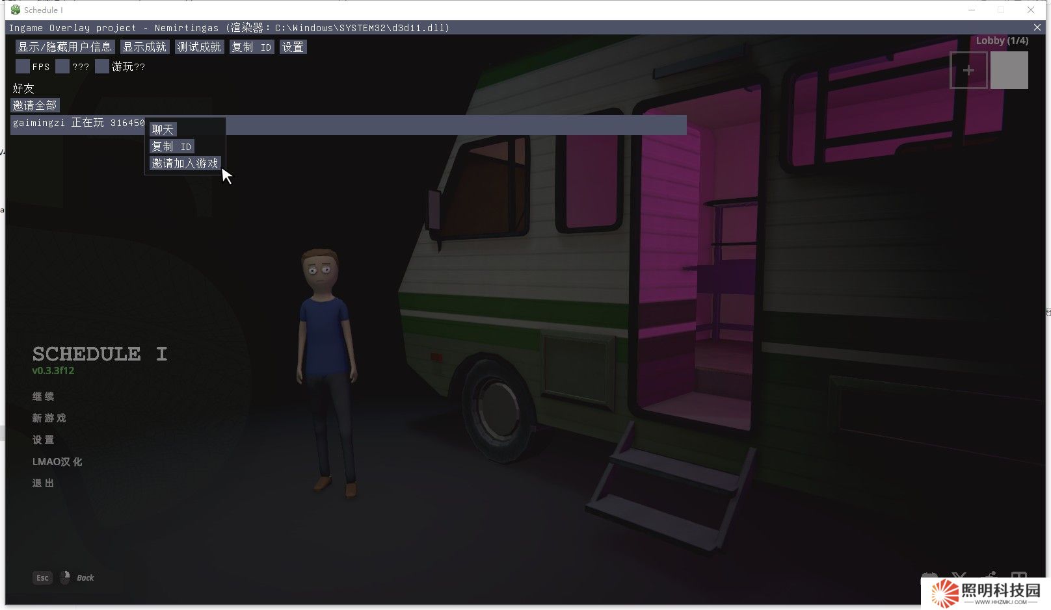The width and height of the screenshot is (1051, 610).
Task: Click the Schedule I window title icon
Action: 16,10
